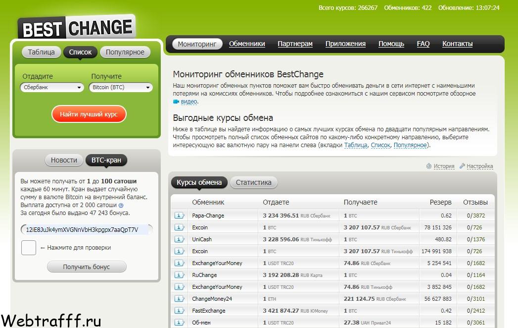The width and height of the screenshot is (518, 328).
Task: Open info icon for RuChange row
Action: 179,275
